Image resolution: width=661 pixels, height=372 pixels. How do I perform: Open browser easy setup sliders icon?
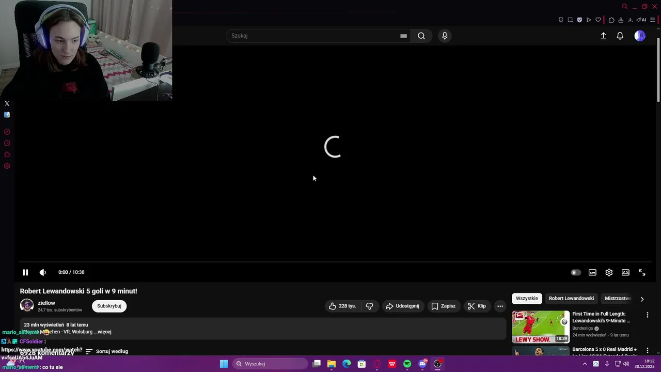click(x=653, y=20)
